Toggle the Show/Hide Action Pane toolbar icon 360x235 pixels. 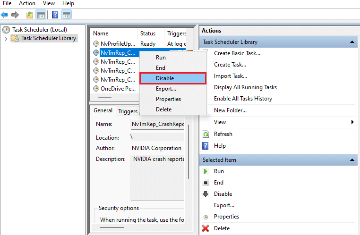point(67,15)
